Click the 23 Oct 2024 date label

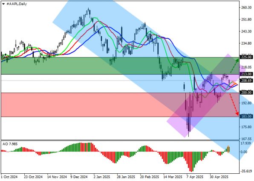[x=33, y=177]
